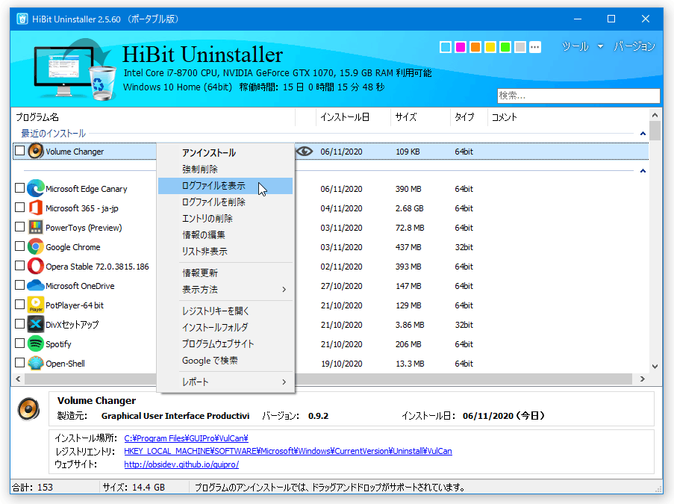Click the Microsoft Edge Canary icon
674x504 pixels.
[36, 189]
